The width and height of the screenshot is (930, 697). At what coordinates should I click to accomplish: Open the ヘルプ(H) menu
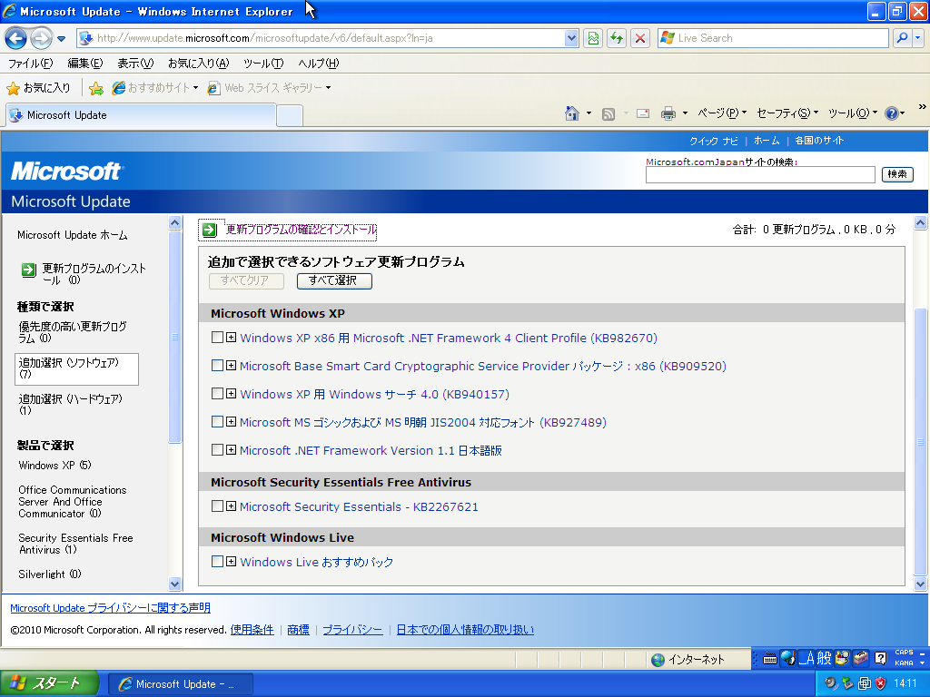click(319, 63)
